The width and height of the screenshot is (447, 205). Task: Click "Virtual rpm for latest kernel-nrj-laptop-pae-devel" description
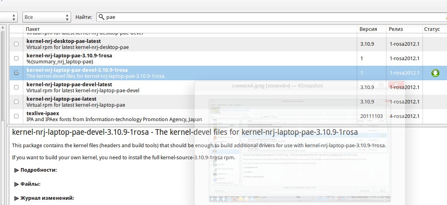pyautogui.click(x=83, y=91)
